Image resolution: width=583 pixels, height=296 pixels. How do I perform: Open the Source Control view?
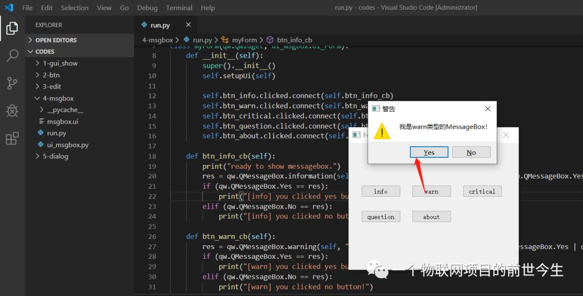(12, 83)
